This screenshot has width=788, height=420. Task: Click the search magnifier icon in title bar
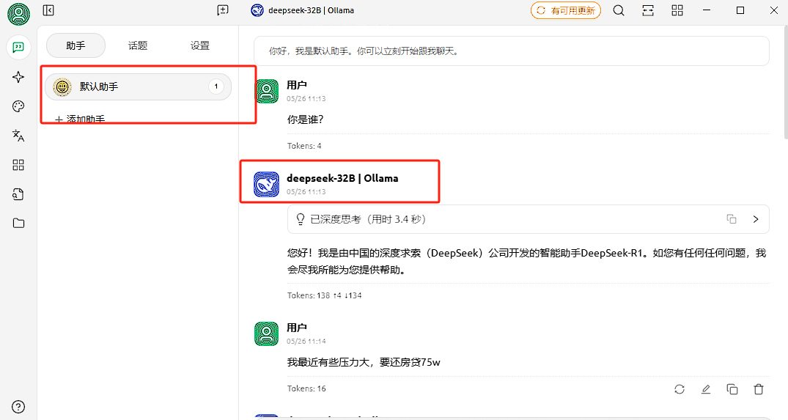pyautogui.click(x=619, y=10)
